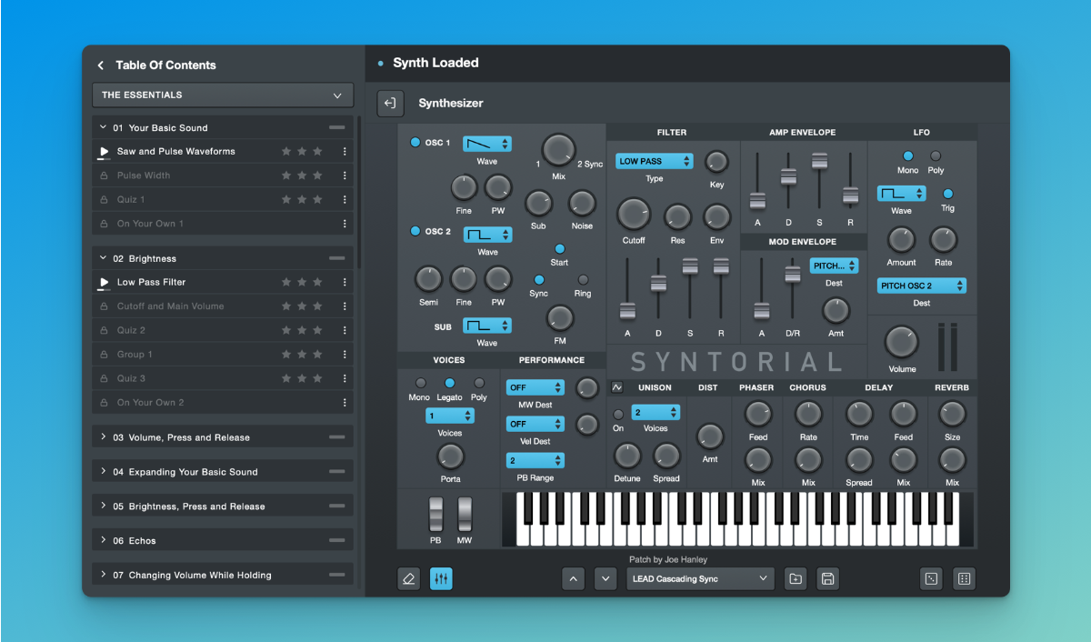
Task: Click the PB pitch bend wheel
Action: point(435,515)
